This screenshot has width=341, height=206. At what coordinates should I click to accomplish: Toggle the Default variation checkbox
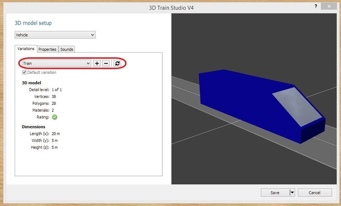(24, 72)
